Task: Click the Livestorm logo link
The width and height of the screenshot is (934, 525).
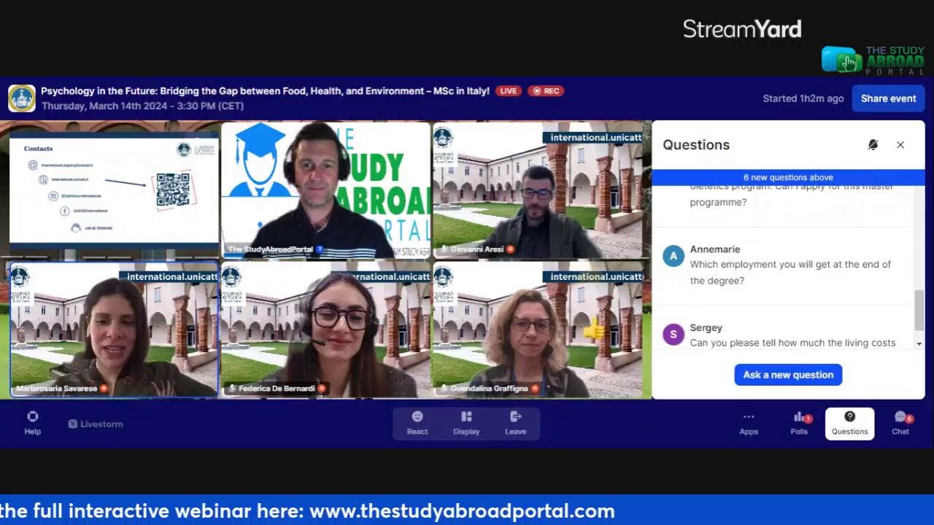Action: coord(96,424)
